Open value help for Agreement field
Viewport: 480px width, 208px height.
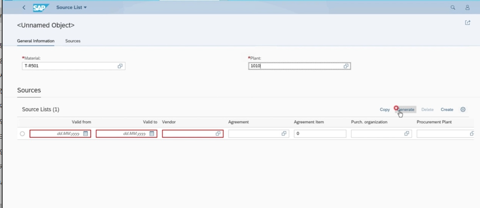click(x=284, y=134)
